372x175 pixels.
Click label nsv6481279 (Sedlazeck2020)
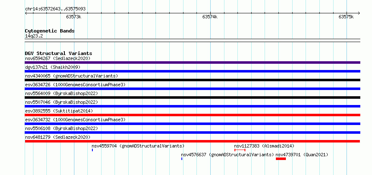tap(58, 137)
